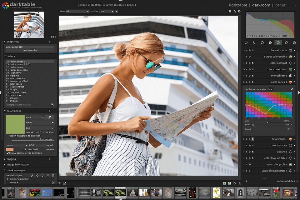Turn off the color zones 1 module

point(243,82)
